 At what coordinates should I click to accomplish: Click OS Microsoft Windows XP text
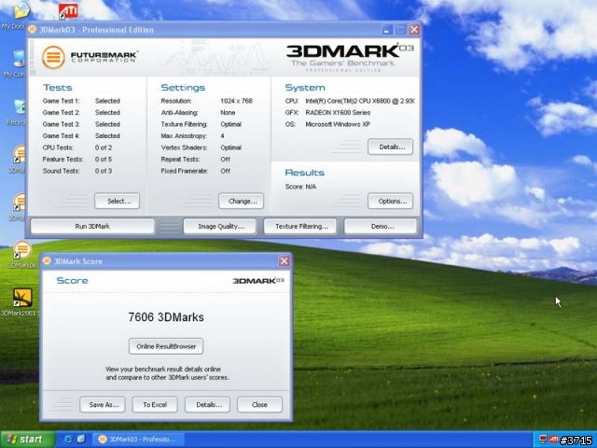pyautogui.click(x=338, y=124)
